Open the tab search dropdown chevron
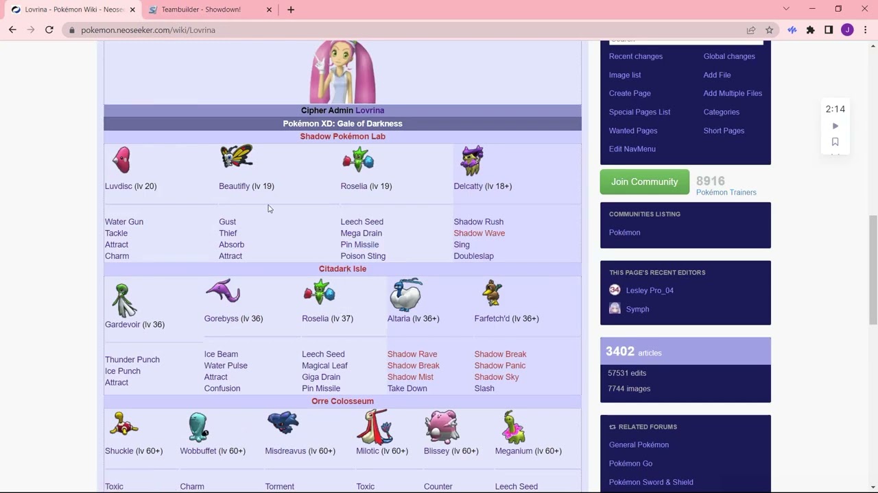This screenshot has height=493, width=878. 786,9
